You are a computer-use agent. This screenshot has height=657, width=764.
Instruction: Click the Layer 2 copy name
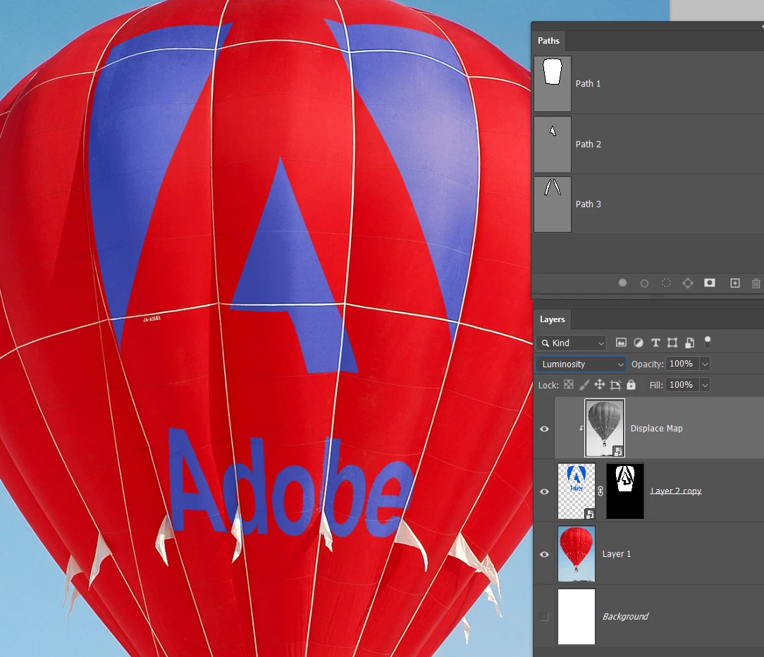click(x=676, y=491)
